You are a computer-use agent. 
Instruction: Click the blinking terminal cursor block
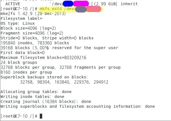click(41, 116)
